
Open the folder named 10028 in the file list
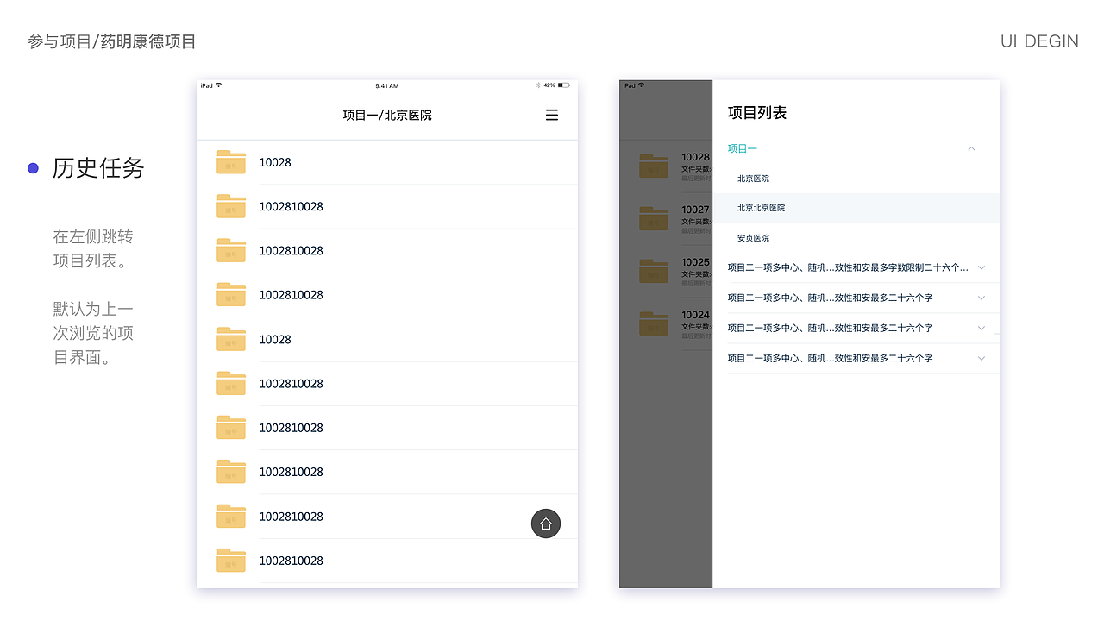(275, 161)
